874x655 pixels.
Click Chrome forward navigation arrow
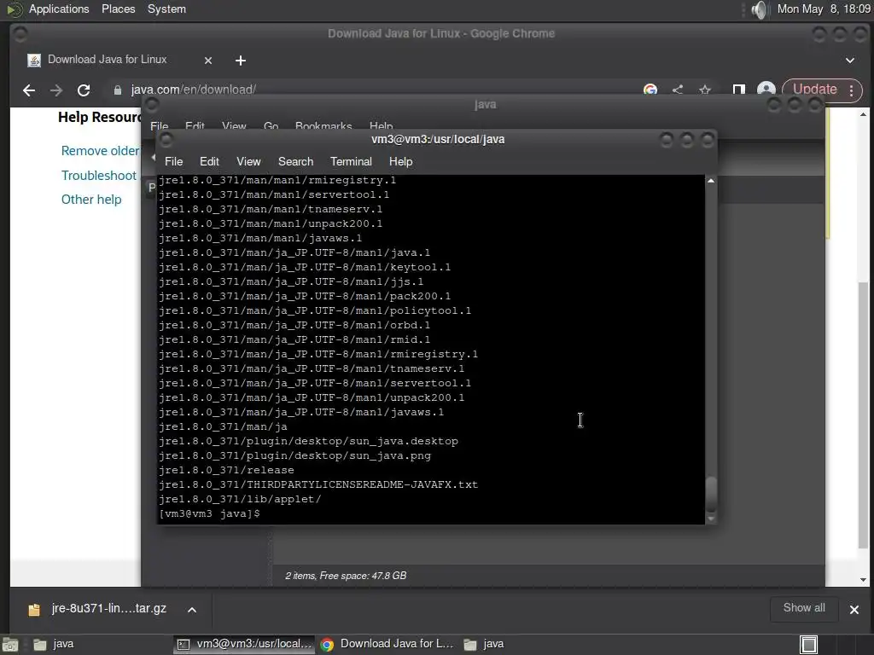click(56, 90)
